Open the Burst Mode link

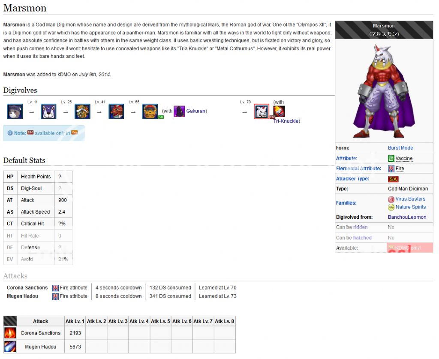click(x=400, y=148)
